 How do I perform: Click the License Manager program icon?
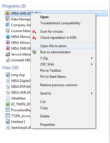click(8, 31)
